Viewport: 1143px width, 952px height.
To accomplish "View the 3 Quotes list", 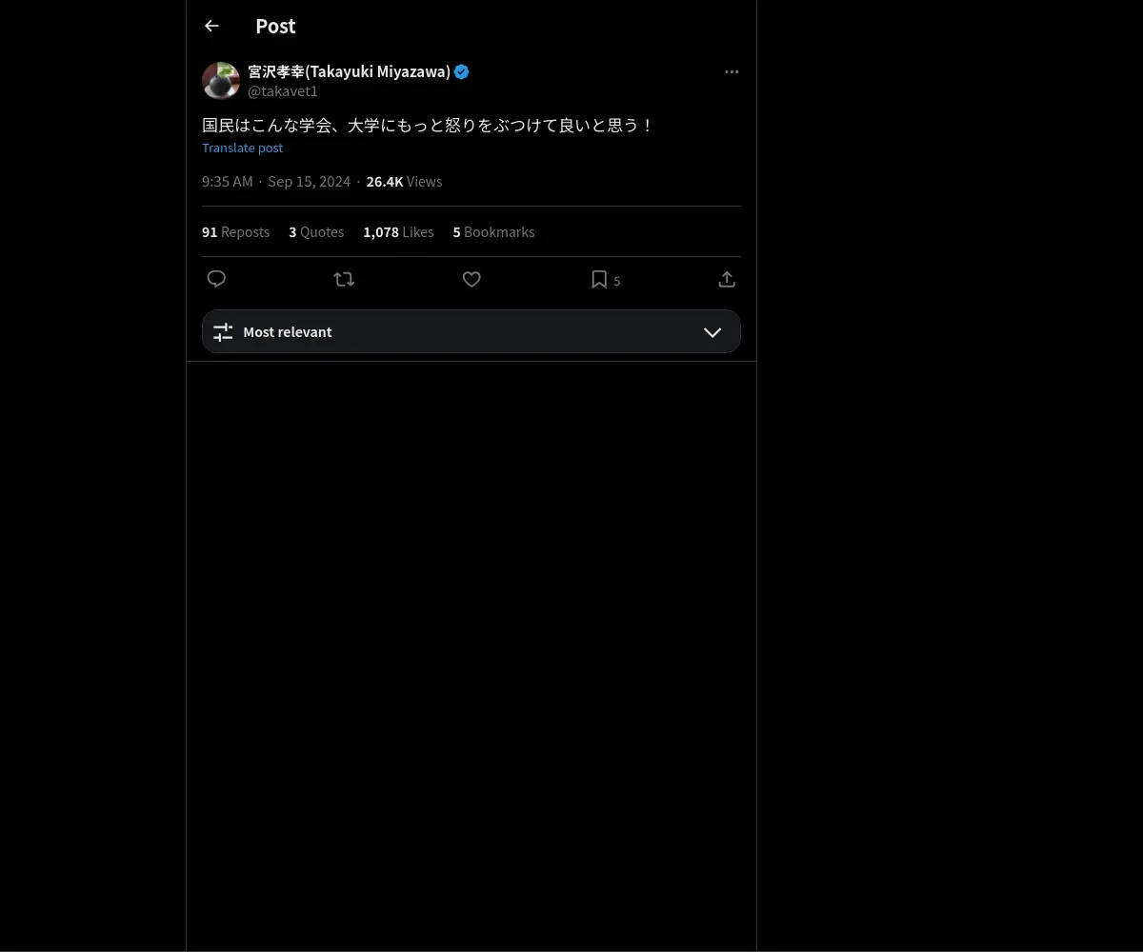I will [x=316, y=232].
